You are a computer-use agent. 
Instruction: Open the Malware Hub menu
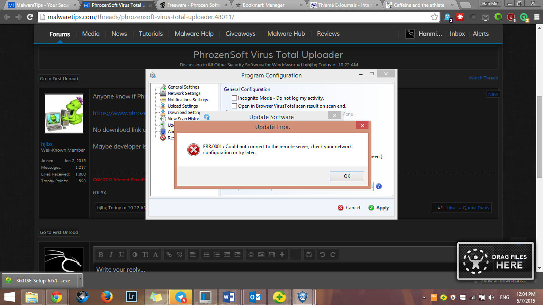pos(286,34)
